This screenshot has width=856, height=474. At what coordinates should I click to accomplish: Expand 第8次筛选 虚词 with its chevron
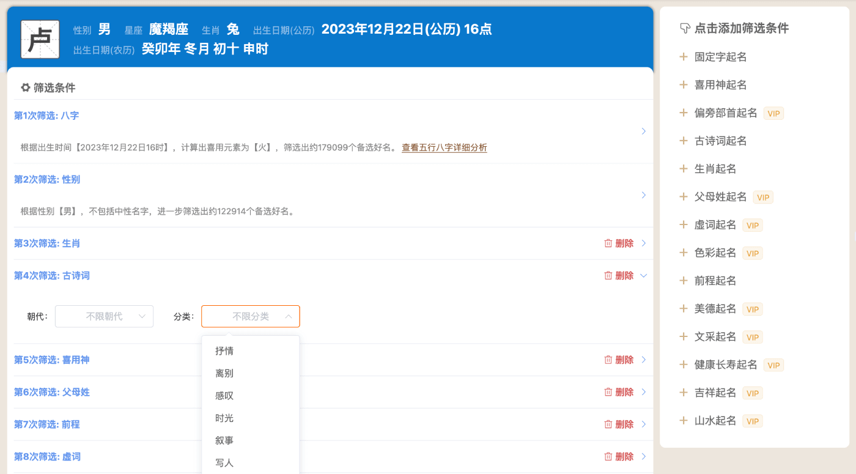(x=643, y=456)
